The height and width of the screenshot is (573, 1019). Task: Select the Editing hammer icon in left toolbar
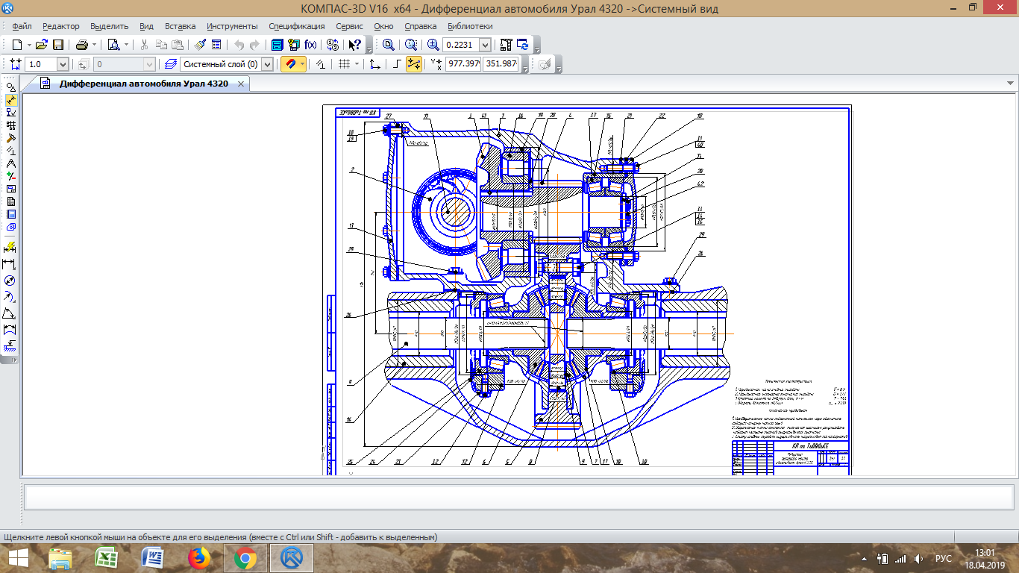11,137
